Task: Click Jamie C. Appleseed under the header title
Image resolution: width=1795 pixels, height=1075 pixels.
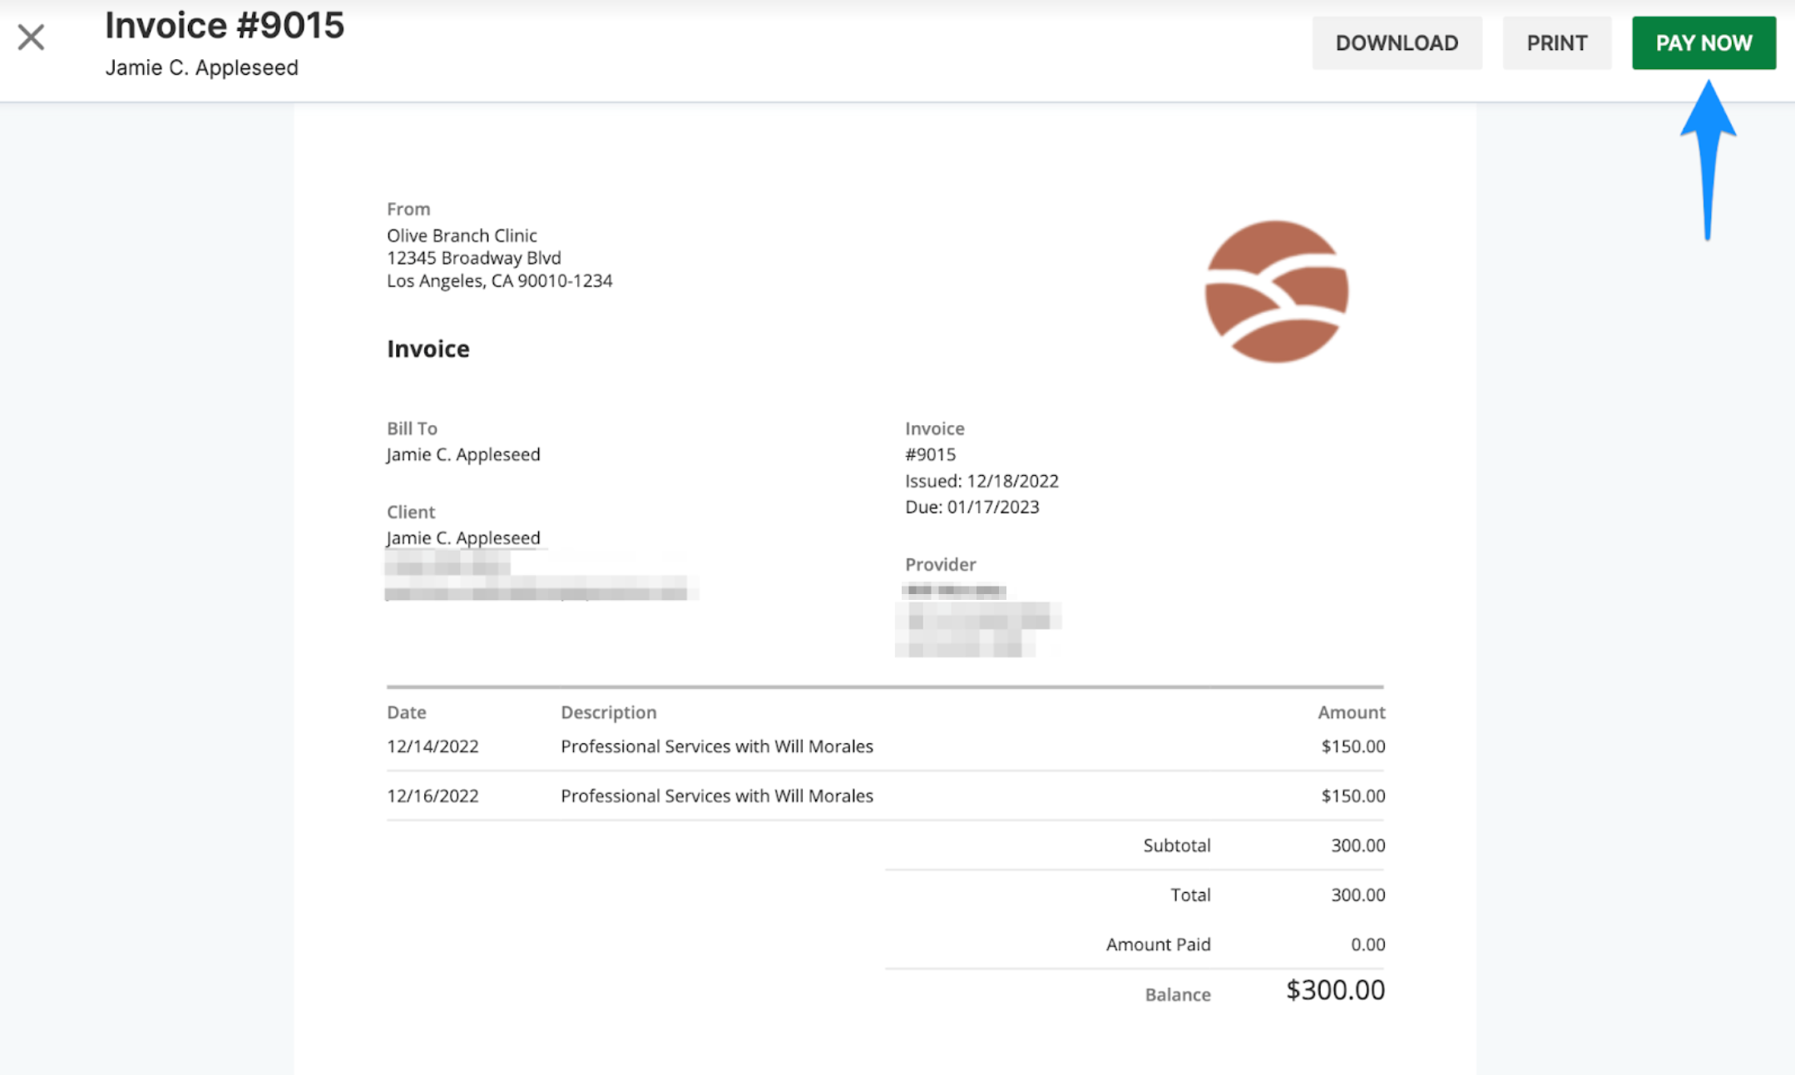Action: 201,68
